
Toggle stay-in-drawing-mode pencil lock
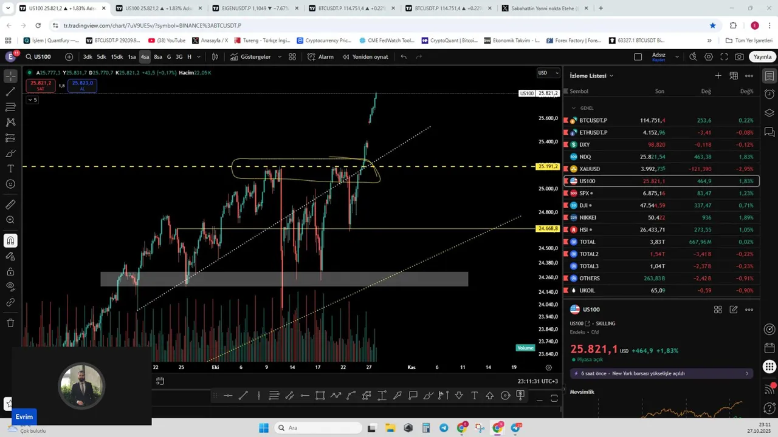click(10, 256)
